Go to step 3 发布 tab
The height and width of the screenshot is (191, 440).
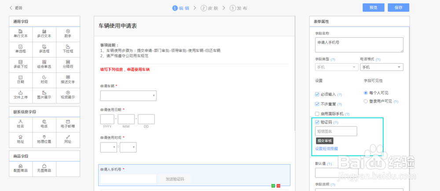point(238,8)
